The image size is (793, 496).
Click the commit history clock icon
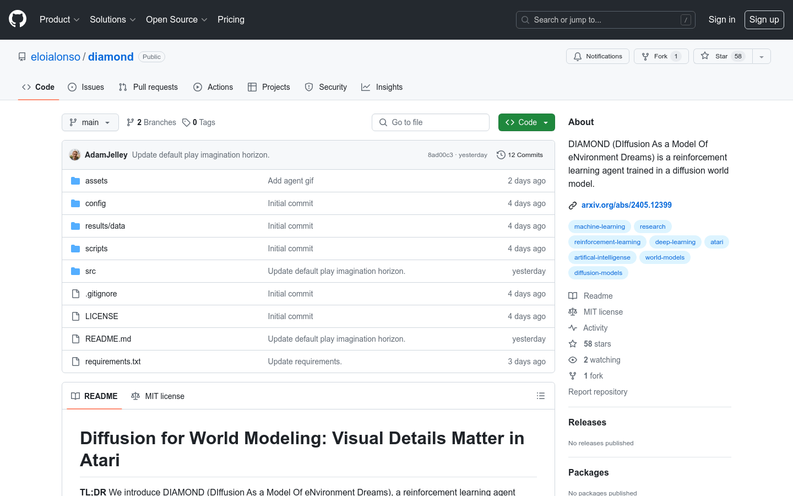[501, 155]
